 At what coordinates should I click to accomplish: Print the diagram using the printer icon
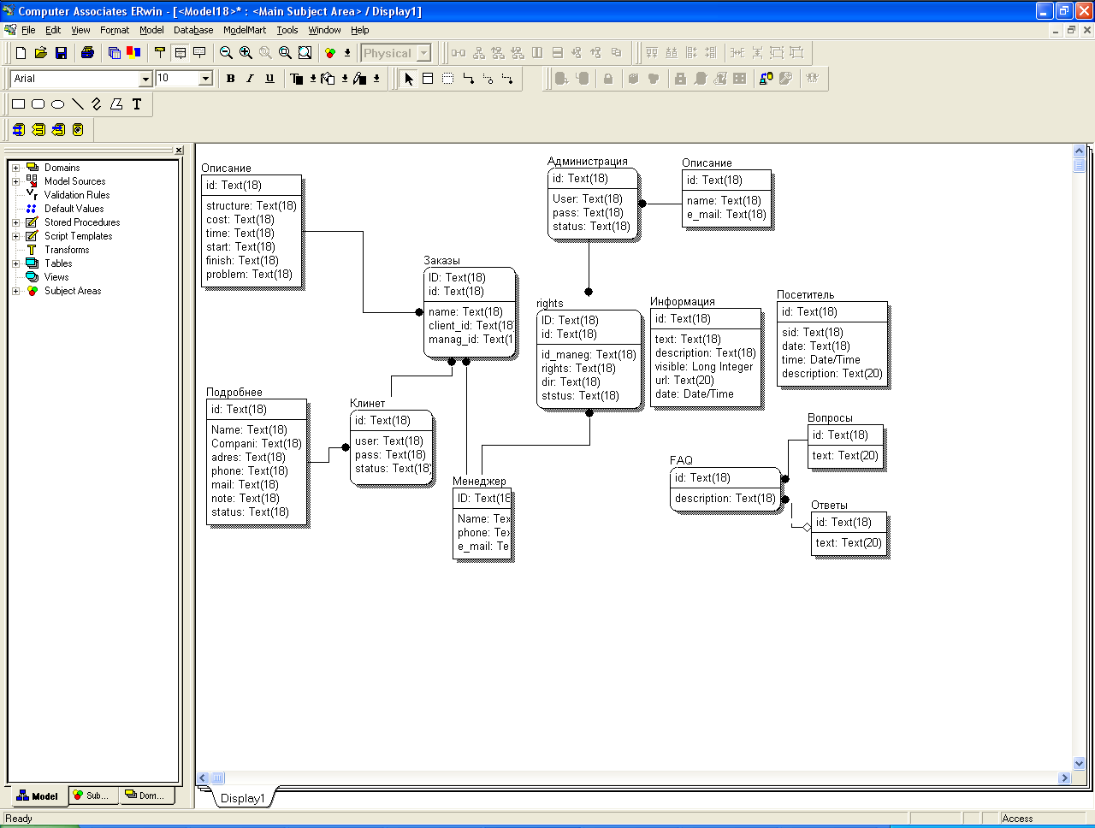point(87,53)
